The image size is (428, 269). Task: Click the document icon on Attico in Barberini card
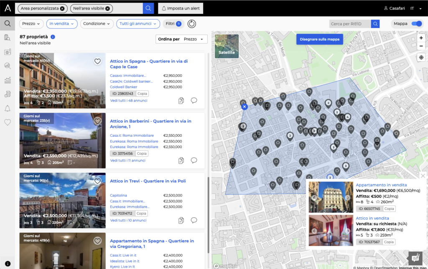181,161
